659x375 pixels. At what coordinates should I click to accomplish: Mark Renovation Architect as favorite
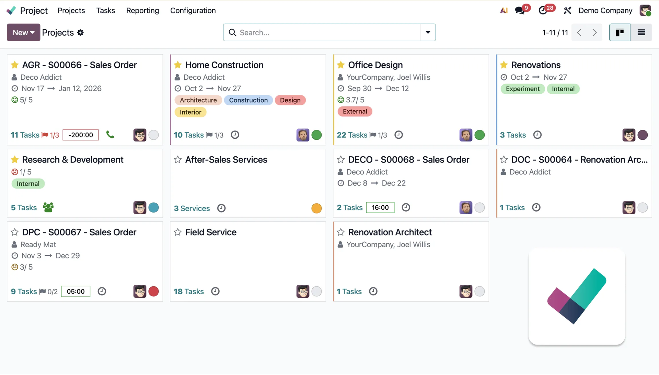click(x=340, y=232)
